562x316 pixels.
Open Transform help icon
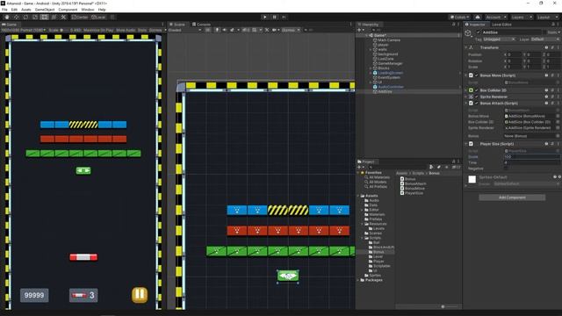coord(546,47)
